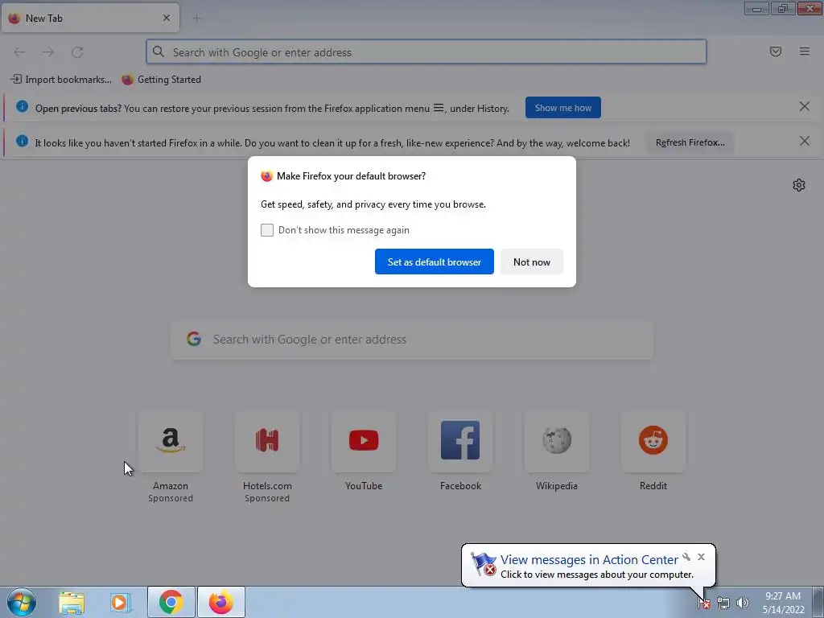
Task: Close the New Tab tab
Action: pyautogui.click(x=167, y=18)
